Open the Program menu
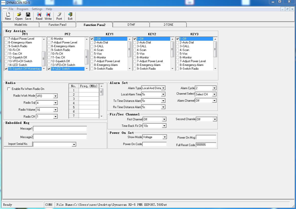This screenshot has width=296, height=209. [23, 9]
